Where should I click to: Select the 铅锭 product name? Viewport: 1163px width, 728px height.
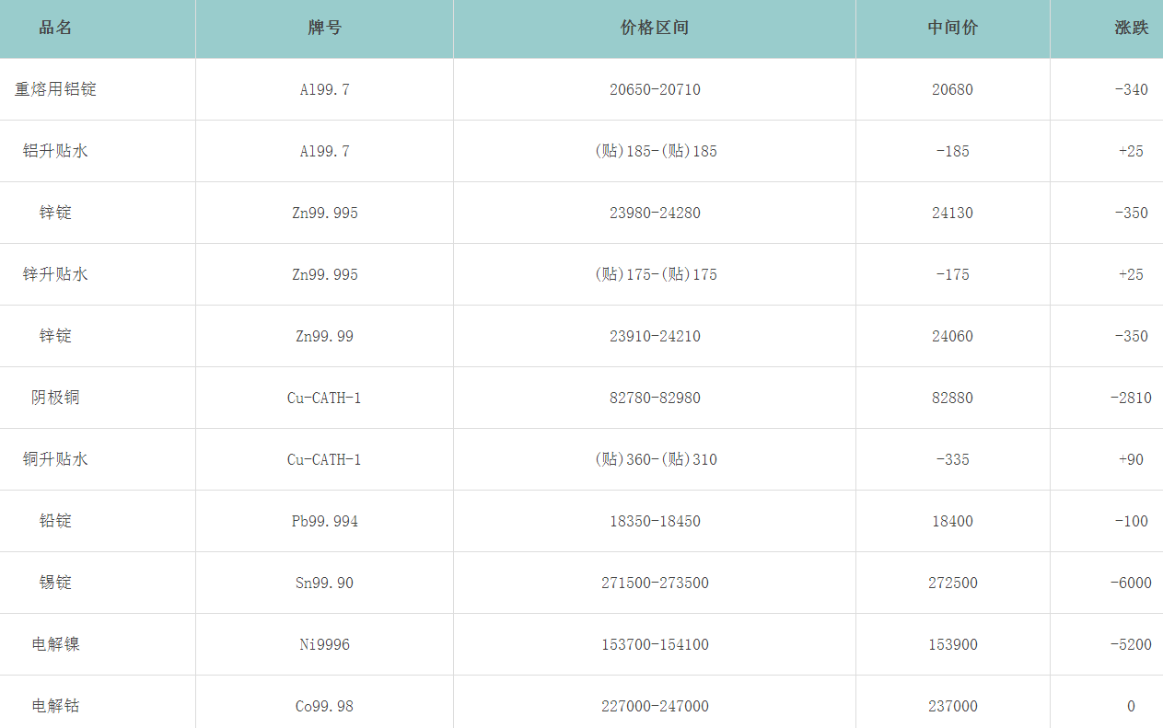coord(55,521)
